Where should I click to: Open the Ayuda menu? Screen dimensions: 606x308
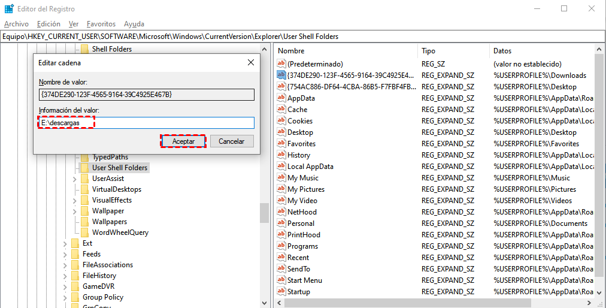coord(134,24)
